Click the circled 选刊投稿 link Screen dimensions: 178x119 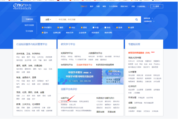[x=64, y=102]
